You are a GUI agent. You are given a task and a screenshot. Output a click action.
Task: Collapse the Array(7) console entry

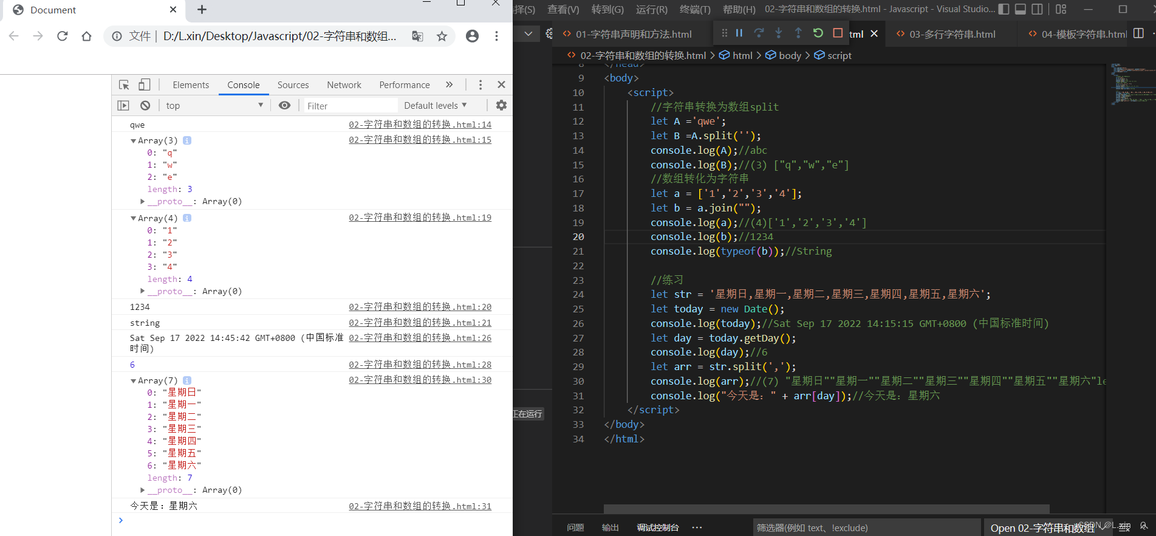(134, 380)
